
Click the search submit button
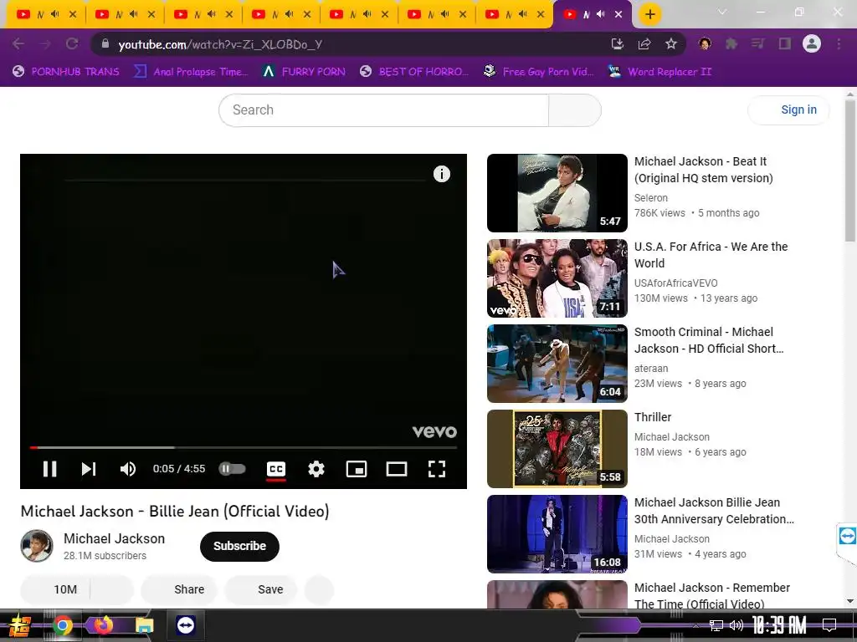574,110
